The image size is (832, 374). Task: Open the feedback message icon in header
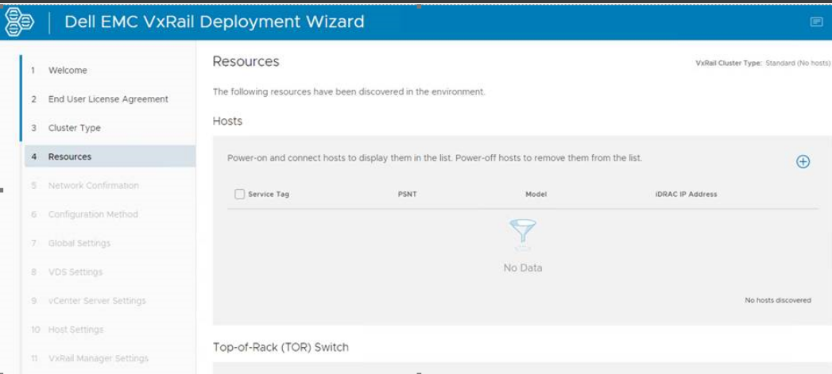click(816, 21)
